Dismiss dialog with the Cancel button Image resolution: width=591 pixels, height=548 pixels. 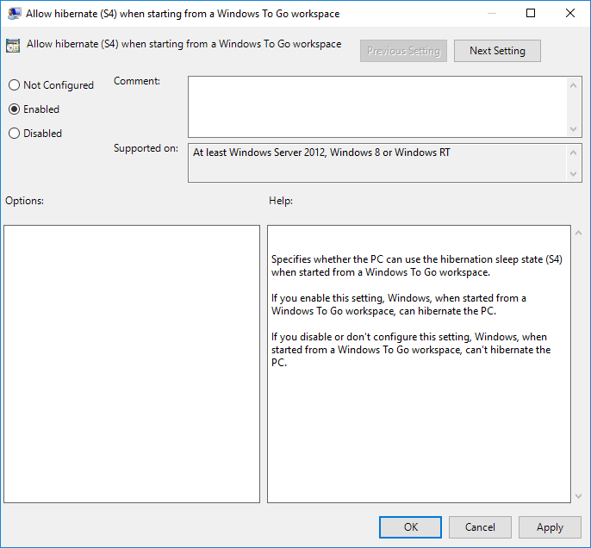[x=480, y=527]
